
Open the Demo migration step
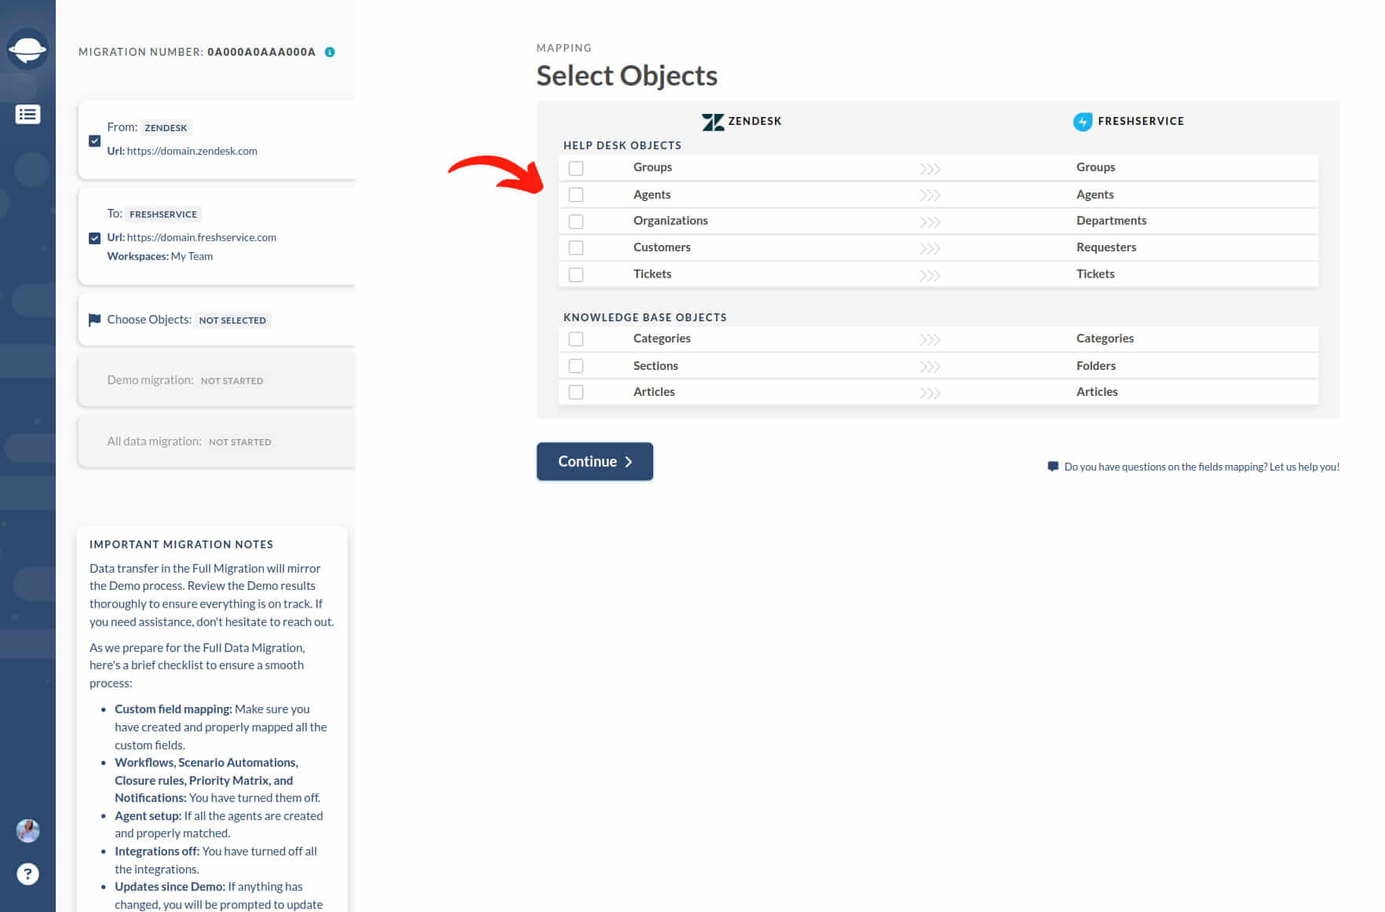217,380
